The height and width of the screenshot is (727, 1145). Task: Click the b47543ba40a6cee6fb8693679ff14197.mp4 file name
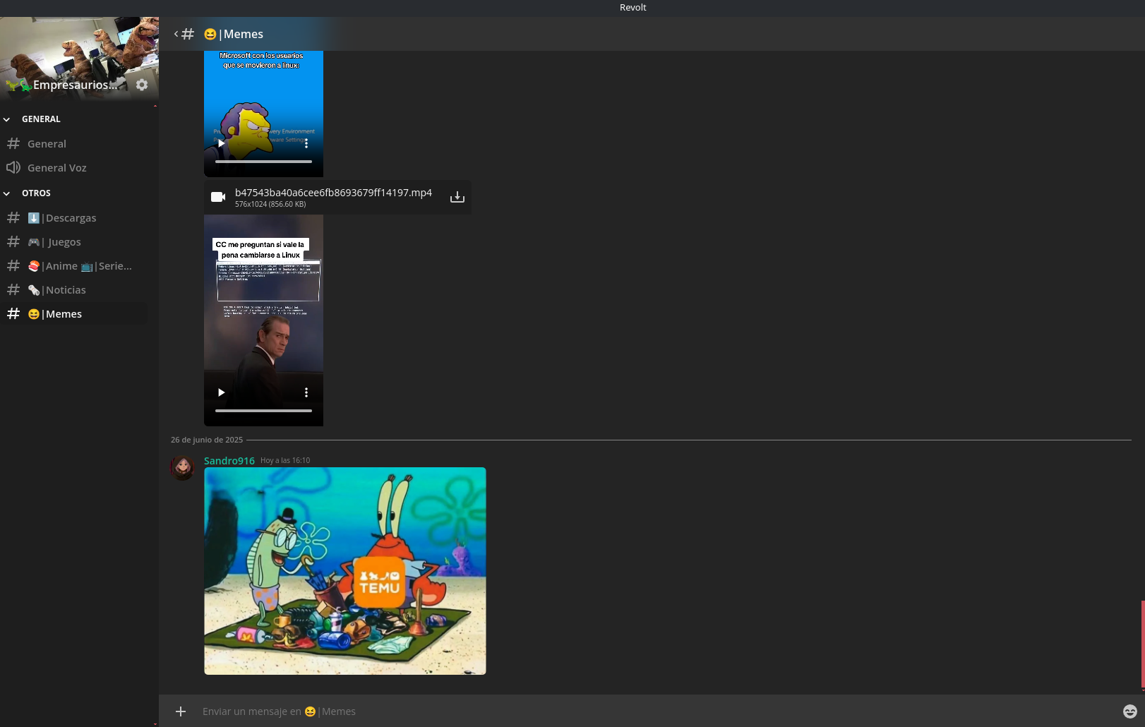click(333, 193)
